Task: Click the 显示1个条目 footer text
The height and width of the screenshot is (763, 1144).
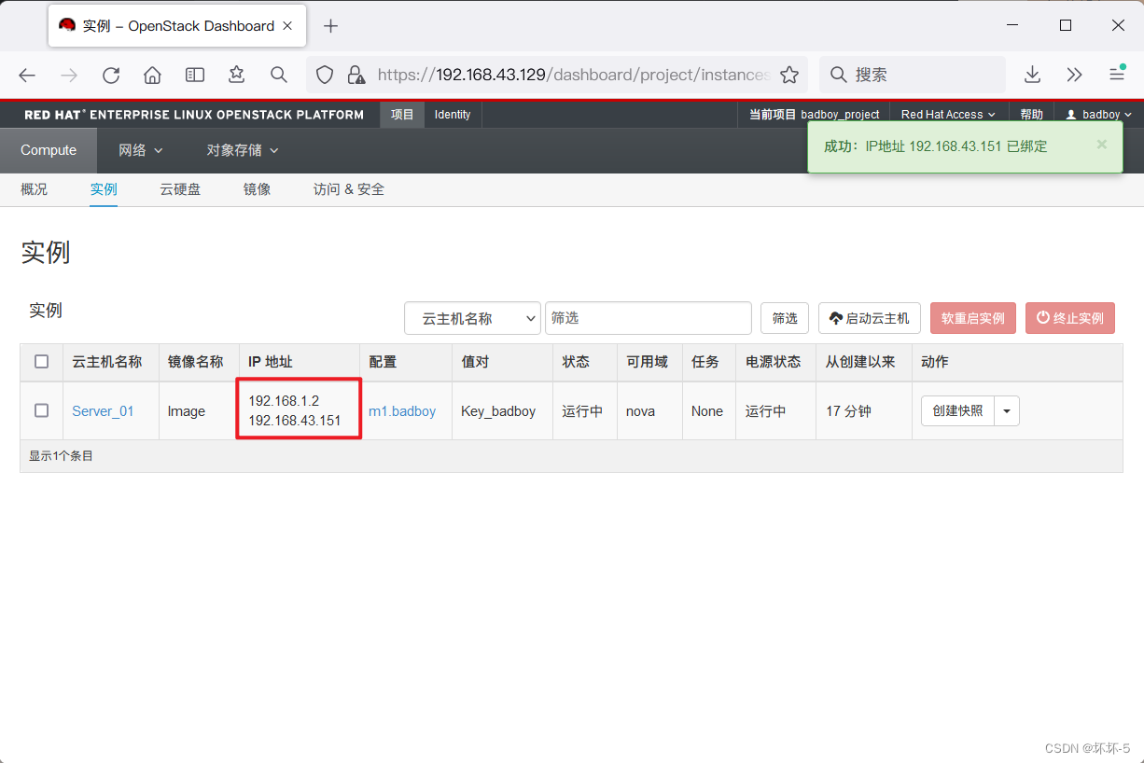Action: 62,456
